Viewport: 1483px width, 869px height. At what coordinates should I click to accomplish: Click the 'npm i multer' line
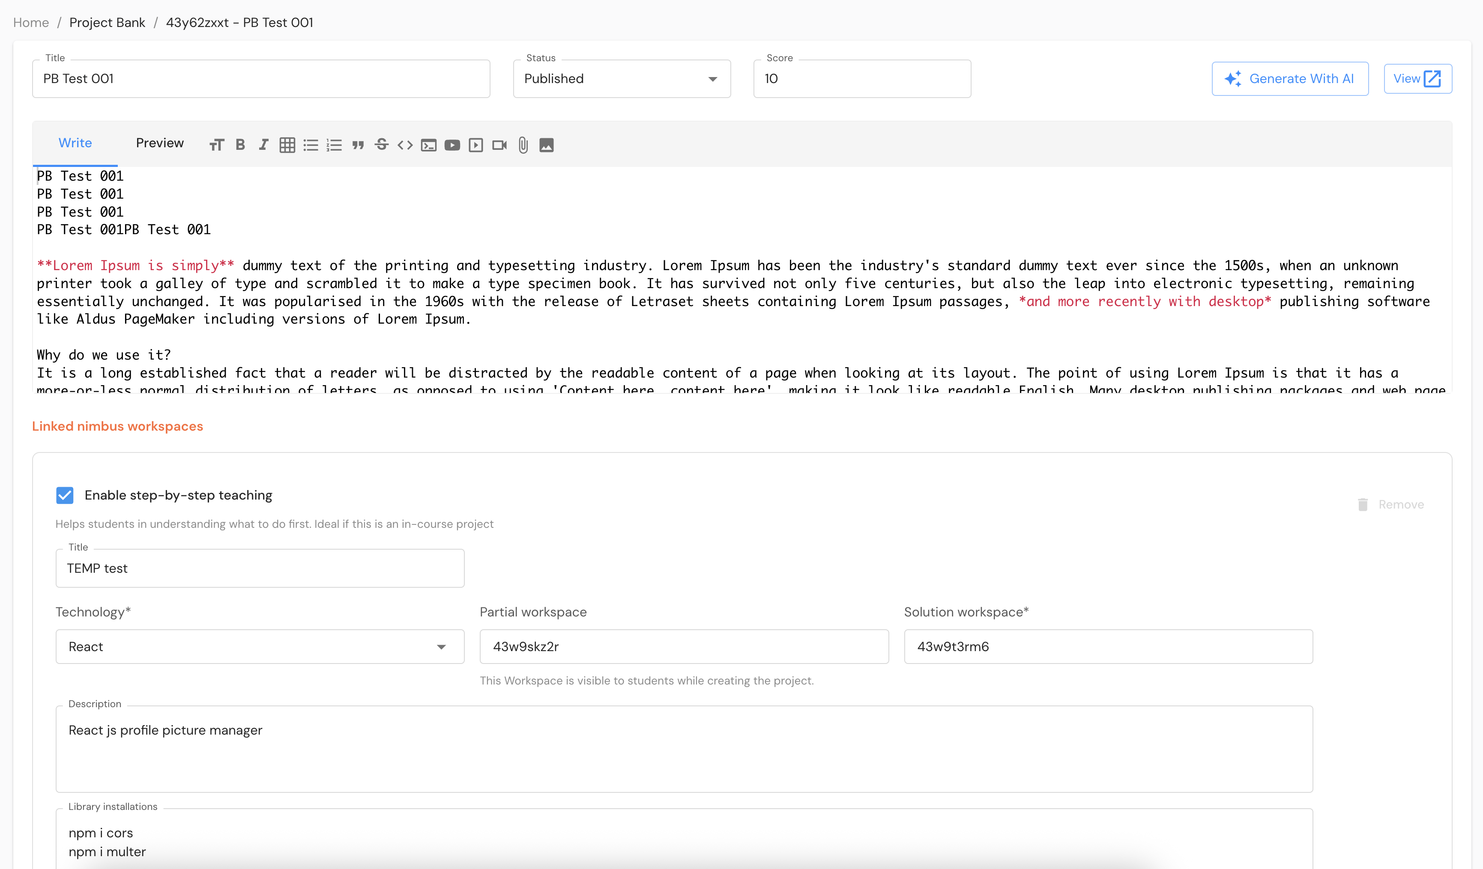[x=107, y=852]
